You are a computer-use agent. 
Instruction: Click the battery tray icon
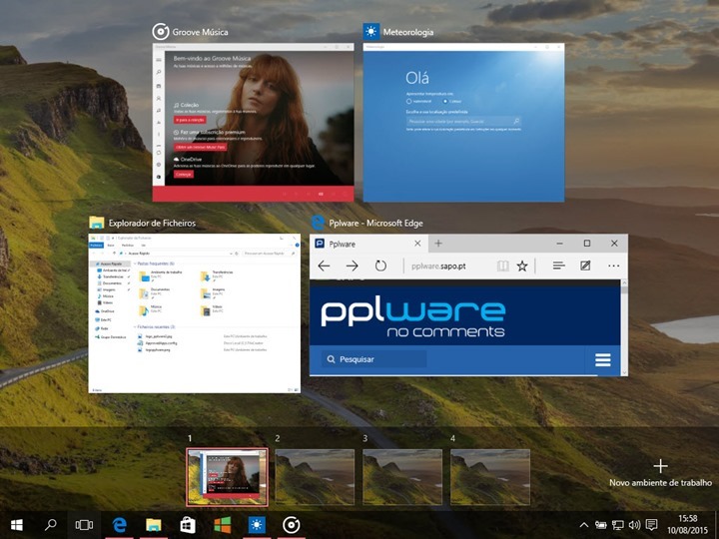click(x=601, y=525)
